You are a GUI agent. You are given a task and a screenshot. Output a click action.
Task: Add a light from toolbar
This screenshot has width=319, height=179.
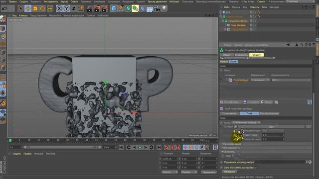(x=164, y=8)
